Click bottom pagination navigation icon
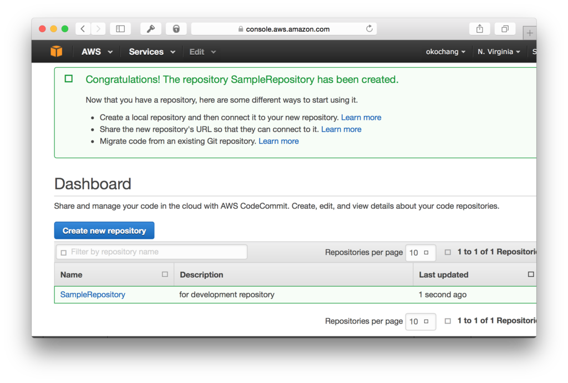Screen dimensions: 568x383 pos(448,321)
